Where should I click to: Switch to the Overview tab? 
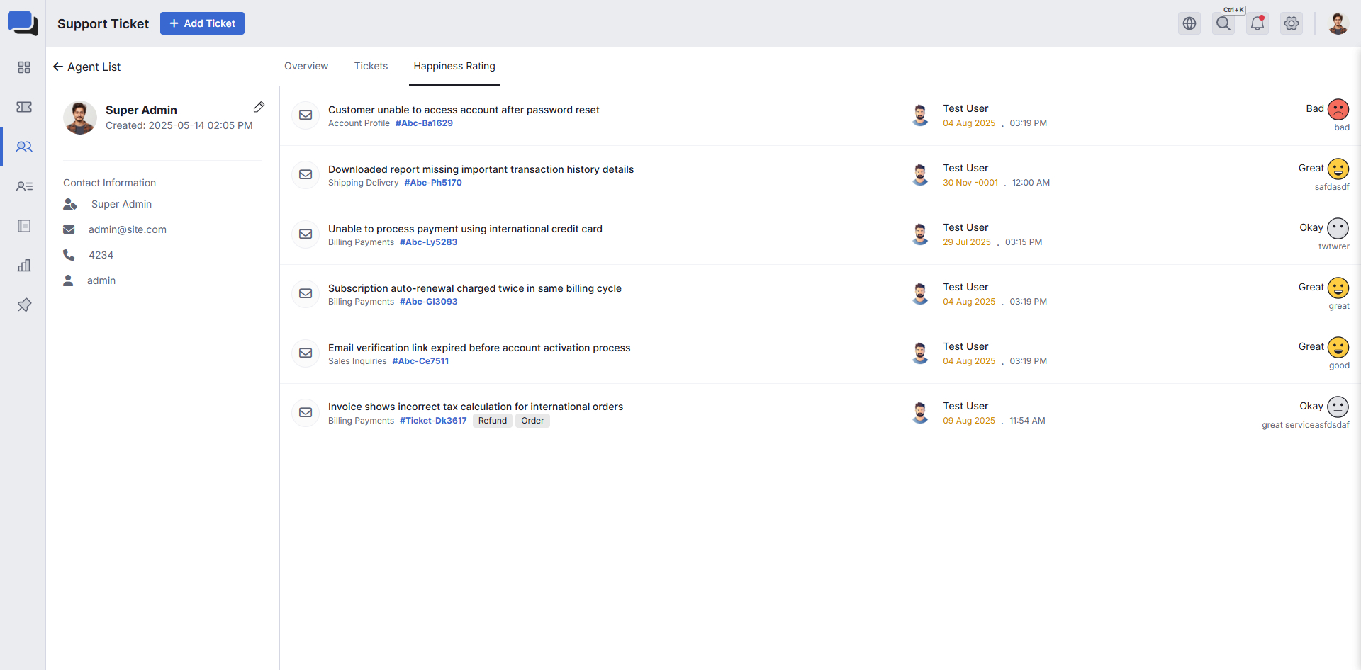pyautogui.click(x=306, y=66)
